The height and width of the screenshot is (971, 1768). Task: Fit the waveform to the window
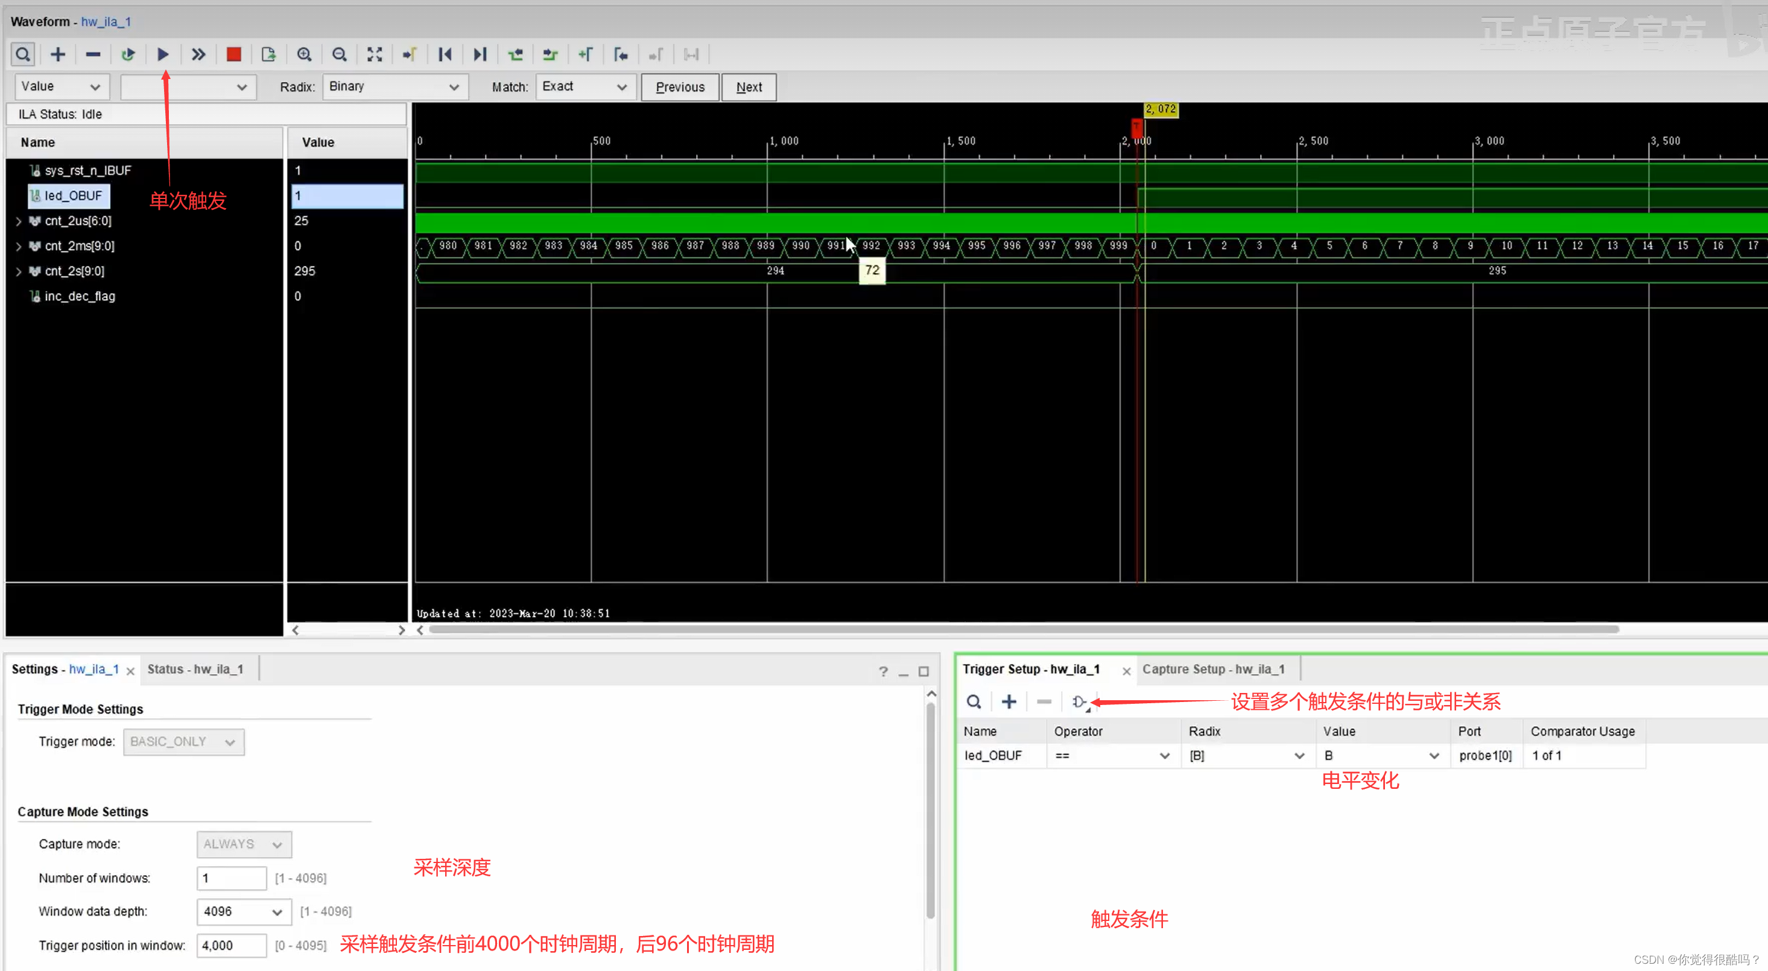coord(375,54)
